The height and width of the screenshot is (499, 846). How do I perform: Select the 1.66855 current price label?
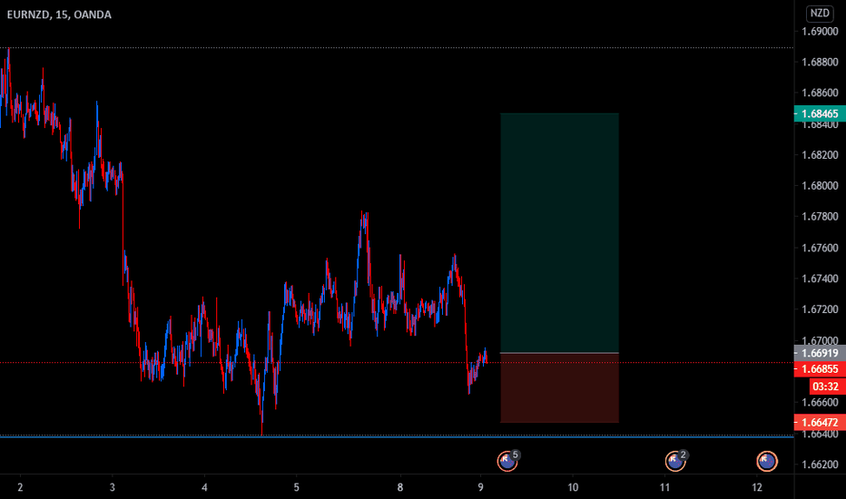(820, 369)
